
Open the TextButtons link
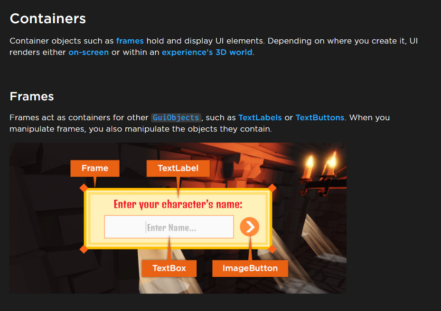tap(320, 117)
